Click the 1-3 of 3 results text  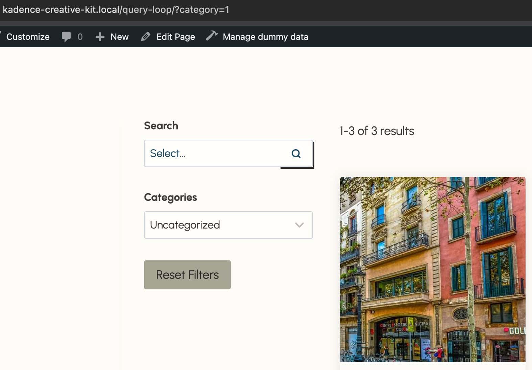[377, 131]
